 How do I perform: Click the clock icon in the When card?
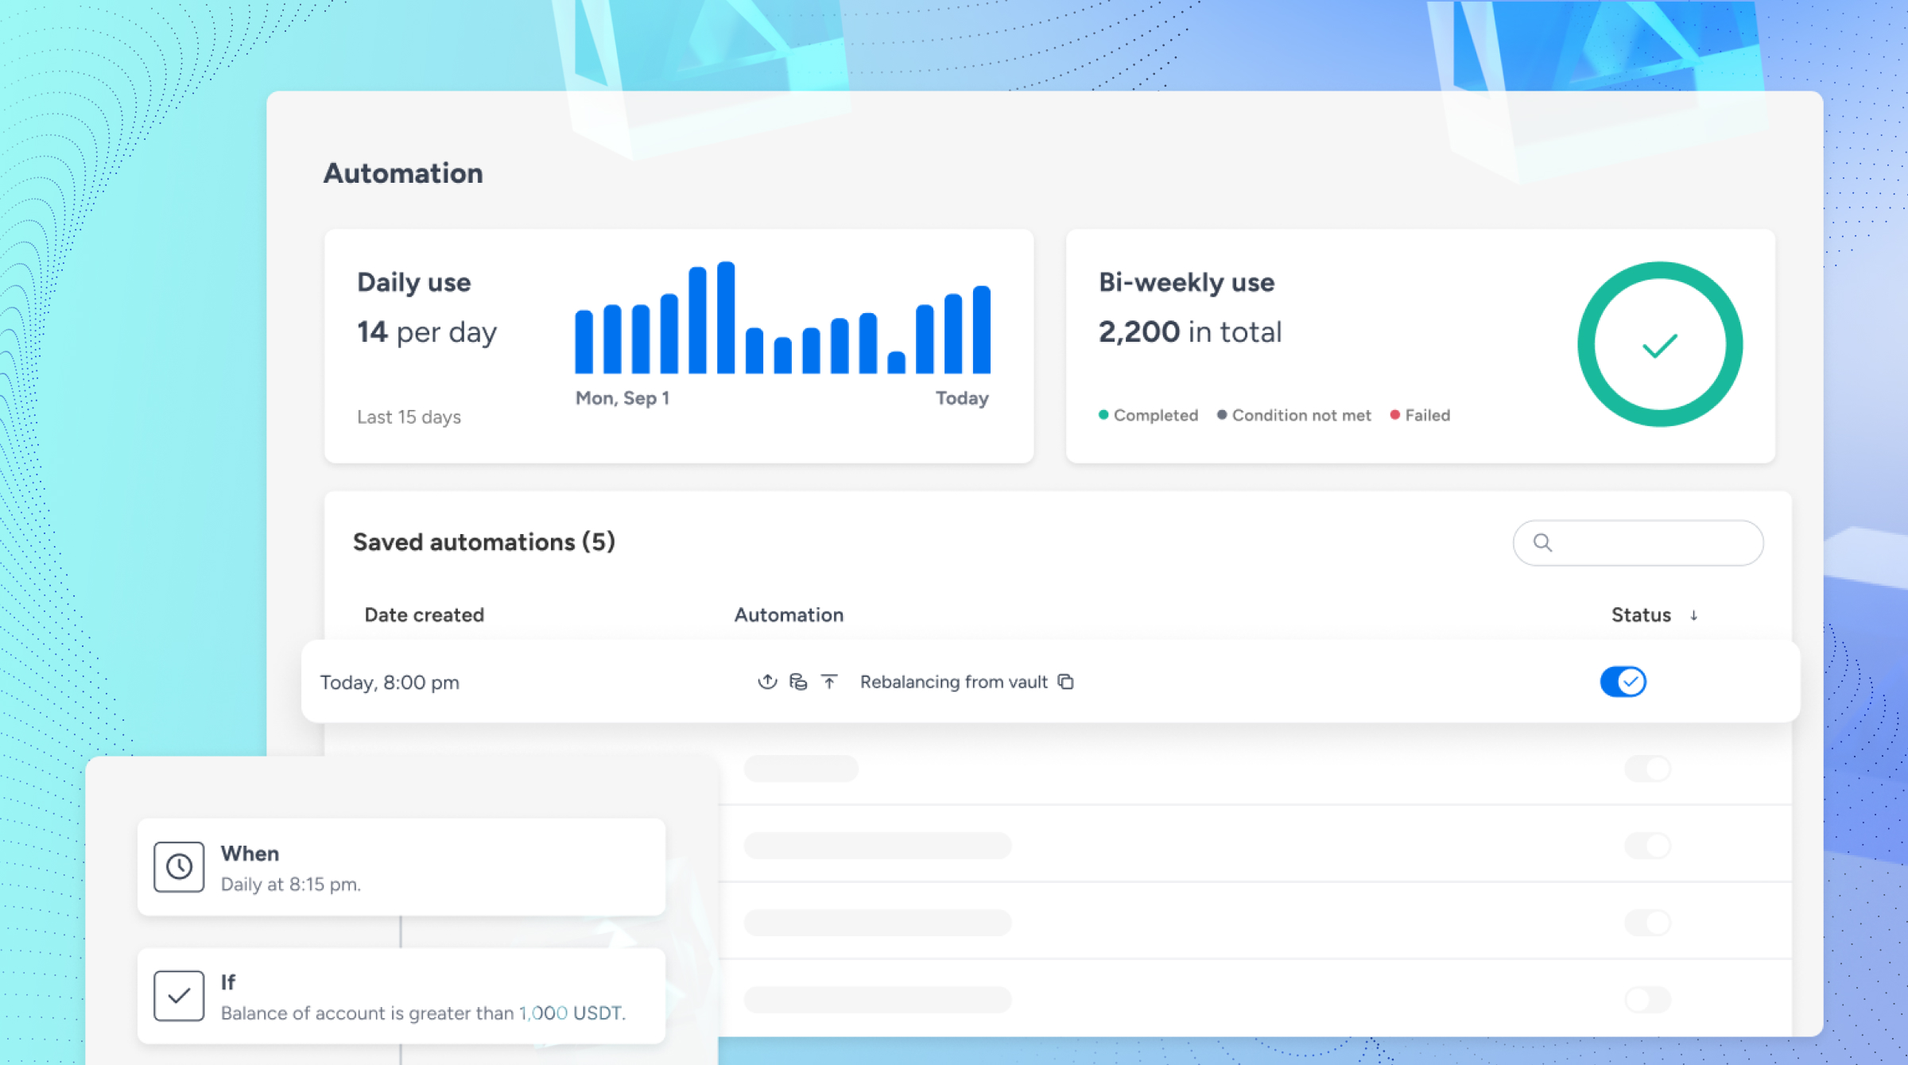[180, 867]
